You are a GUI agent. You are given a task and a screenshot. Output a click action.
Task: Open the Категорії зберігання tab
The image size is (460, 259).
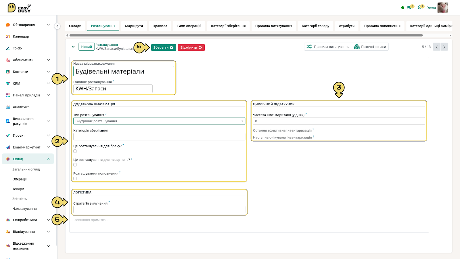click(228, 26)
